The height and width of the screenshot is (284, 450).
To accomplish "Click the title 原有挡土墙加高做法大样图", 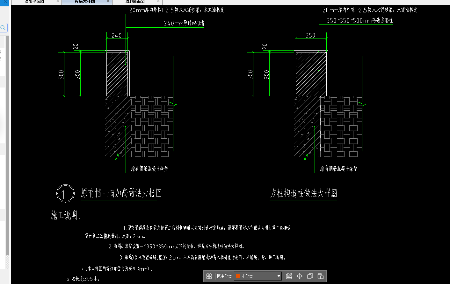I will tap(121, 193).
